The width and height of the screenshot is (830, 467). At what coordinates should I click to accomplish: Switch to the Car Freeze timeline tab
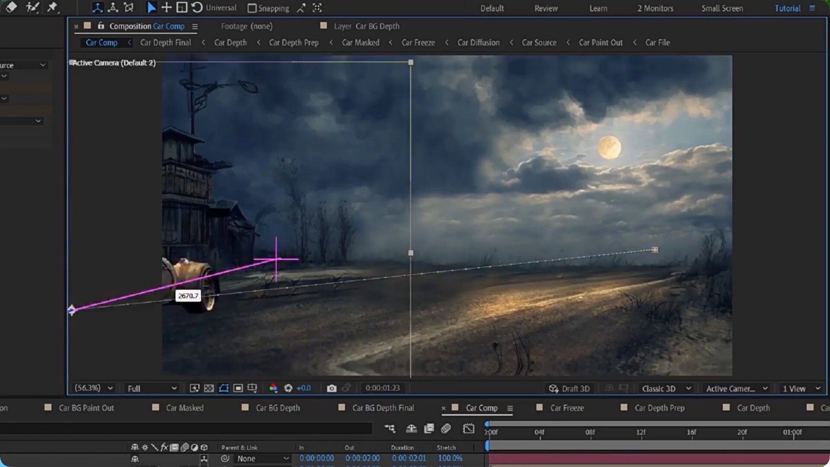(x=567, y=408)
